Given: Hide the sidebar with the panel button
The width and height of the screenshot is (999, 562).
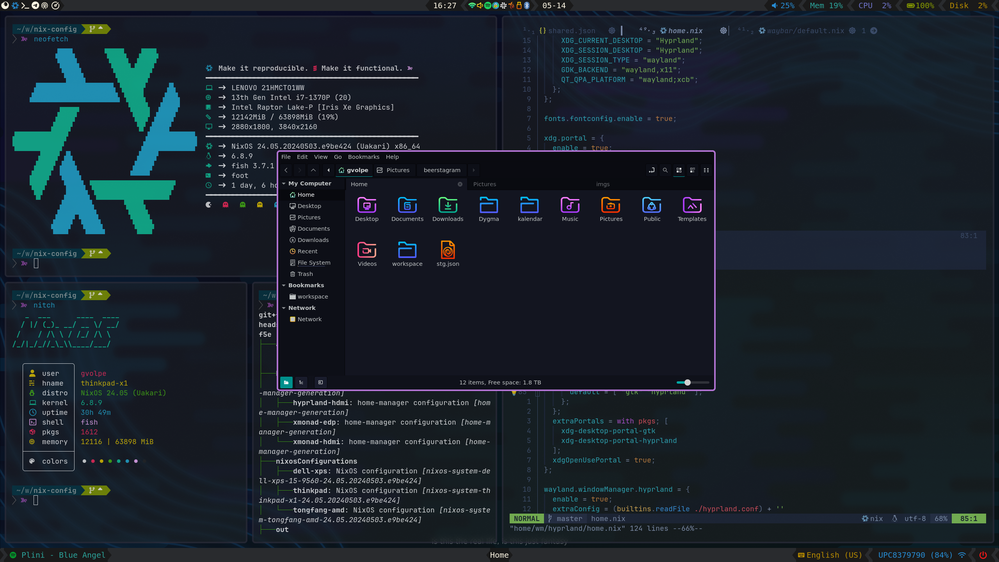Looking at the screenshot, I should (320, 382).
